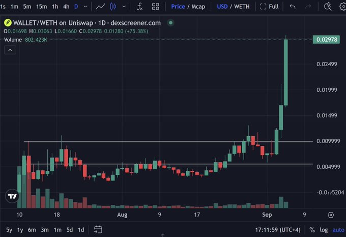Open timezone menu 17:11:59 (UTC+4)

click(x=278, y=230)
